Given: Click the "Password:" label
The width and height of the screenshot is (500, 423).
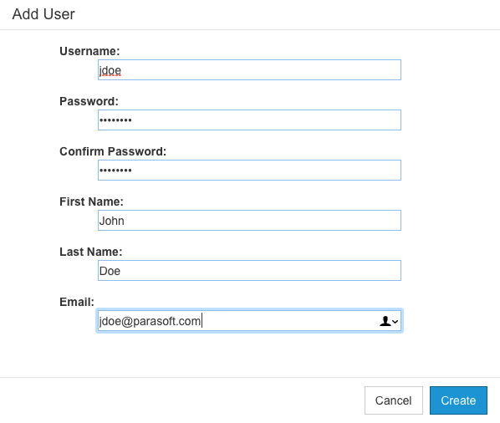Looking at the screenshot, I should pos(89,101).
